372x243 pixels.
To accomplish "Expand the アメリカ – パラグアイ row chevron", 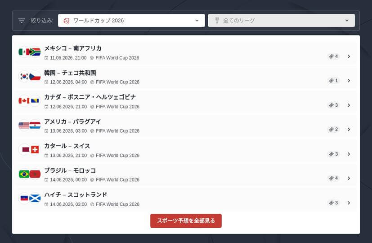I will [349, 130].
